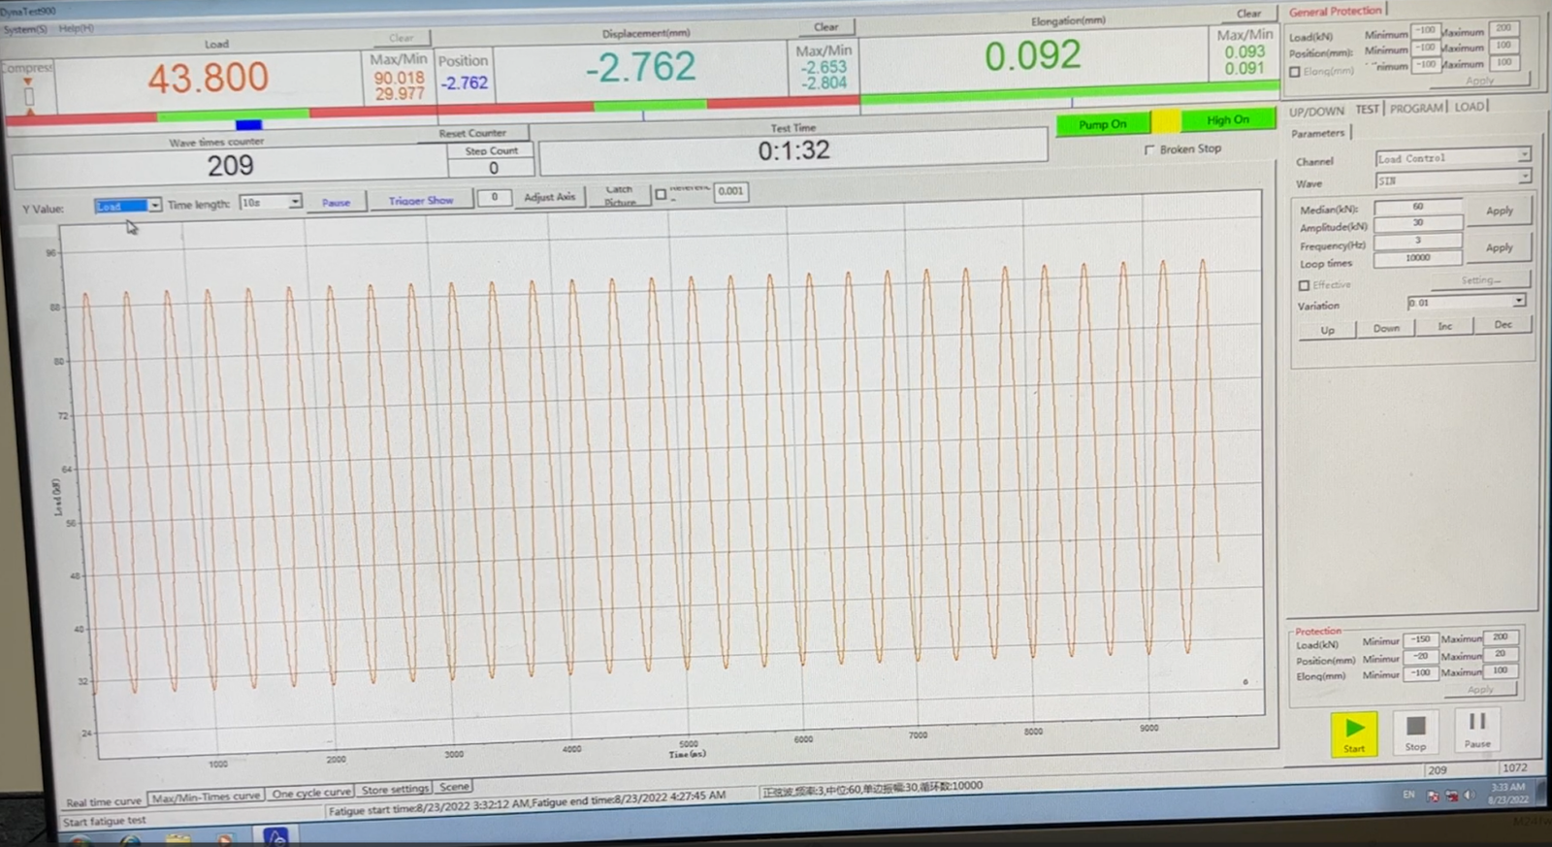Click the network status tray icon
Viewport: 1552px width, 847px height.
click(x=1452, y=796)
